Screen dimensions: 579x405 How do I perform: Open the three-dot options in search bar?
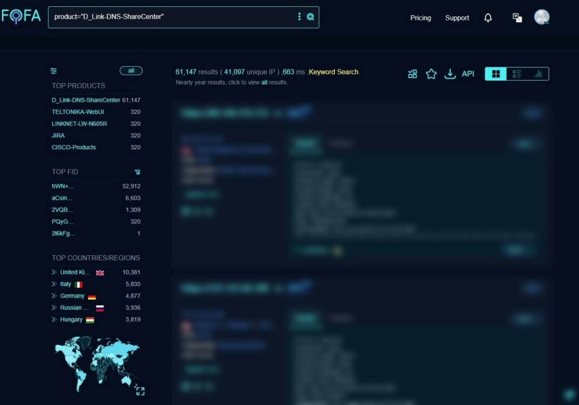click(x=299, y=17)
